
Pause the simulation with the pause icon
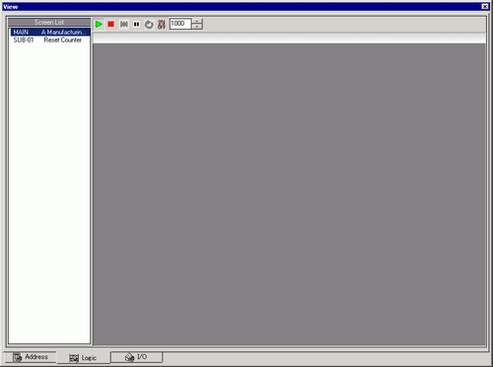point(136,24)
